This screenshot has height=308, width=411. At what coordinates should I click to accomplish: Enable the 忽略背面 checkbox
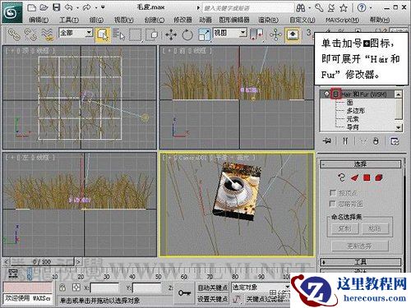coord(333,204)
